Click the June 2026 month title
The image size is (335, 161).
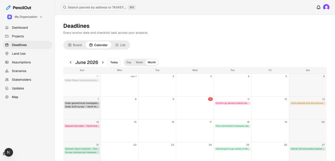pos(87,63)
